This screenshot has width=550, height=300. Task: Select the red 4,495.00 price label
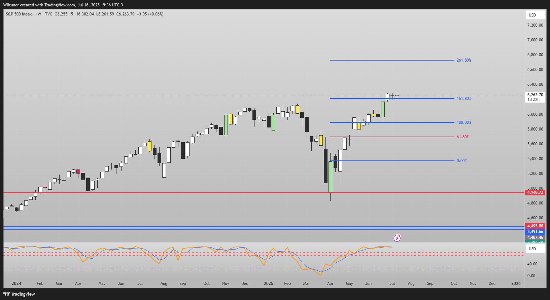tap(535, 226)
